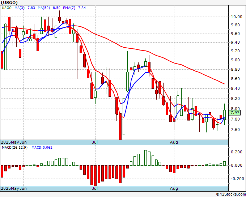
Task: Click the 0.000 MACD axis label
Action: 237,165
